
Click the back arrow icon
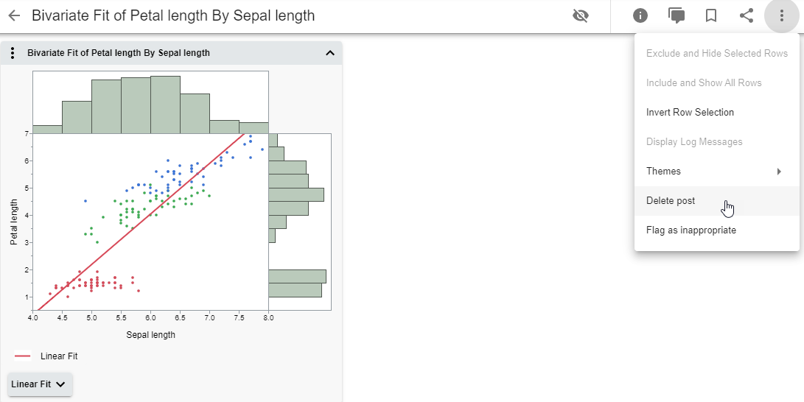click(14, 15)
